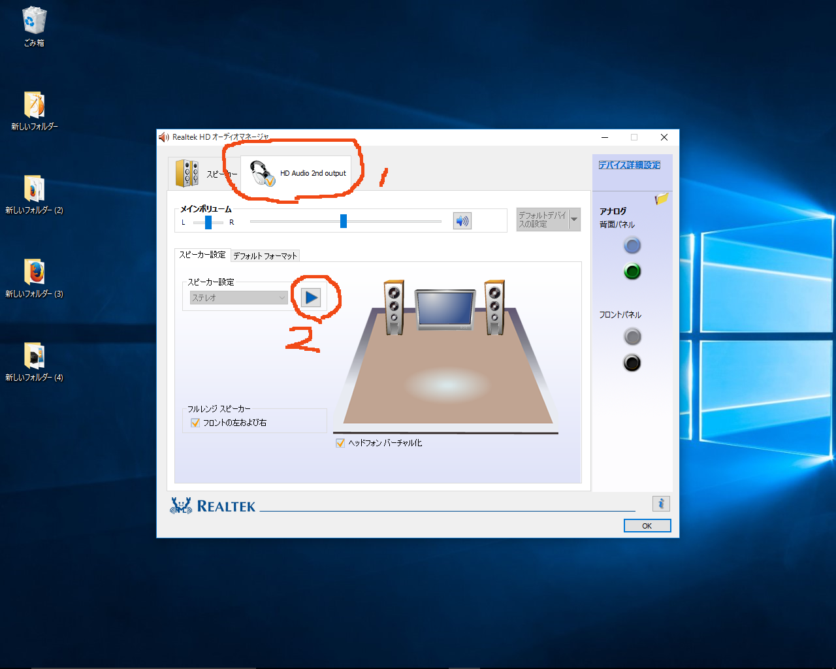
Task: Select the 新しいフォルダー (2) desktop folder
Action: (34, 194)
